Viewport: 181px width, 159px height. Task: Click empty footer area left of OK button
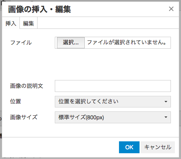pos(60,147)
